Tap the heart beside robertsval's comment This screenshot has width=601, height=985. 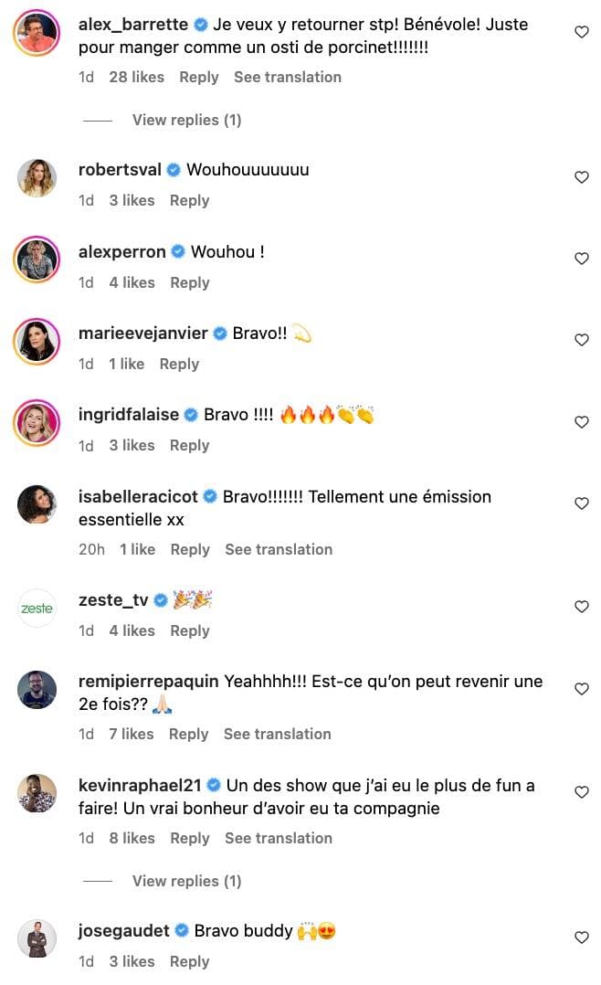pyautogui.click(x=582, y=177)
